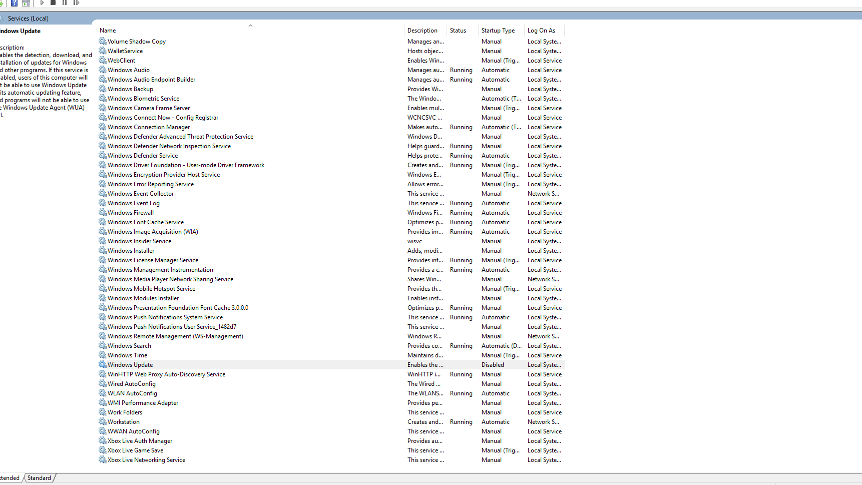Select the WMI Performance Adapter service
Image resolution: width=862 pixels, height=485 pixels.
tap(331, 402)
